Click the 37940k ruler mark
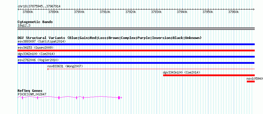The height and width of the screenshot is (114, 263). [x=182, y=12]
